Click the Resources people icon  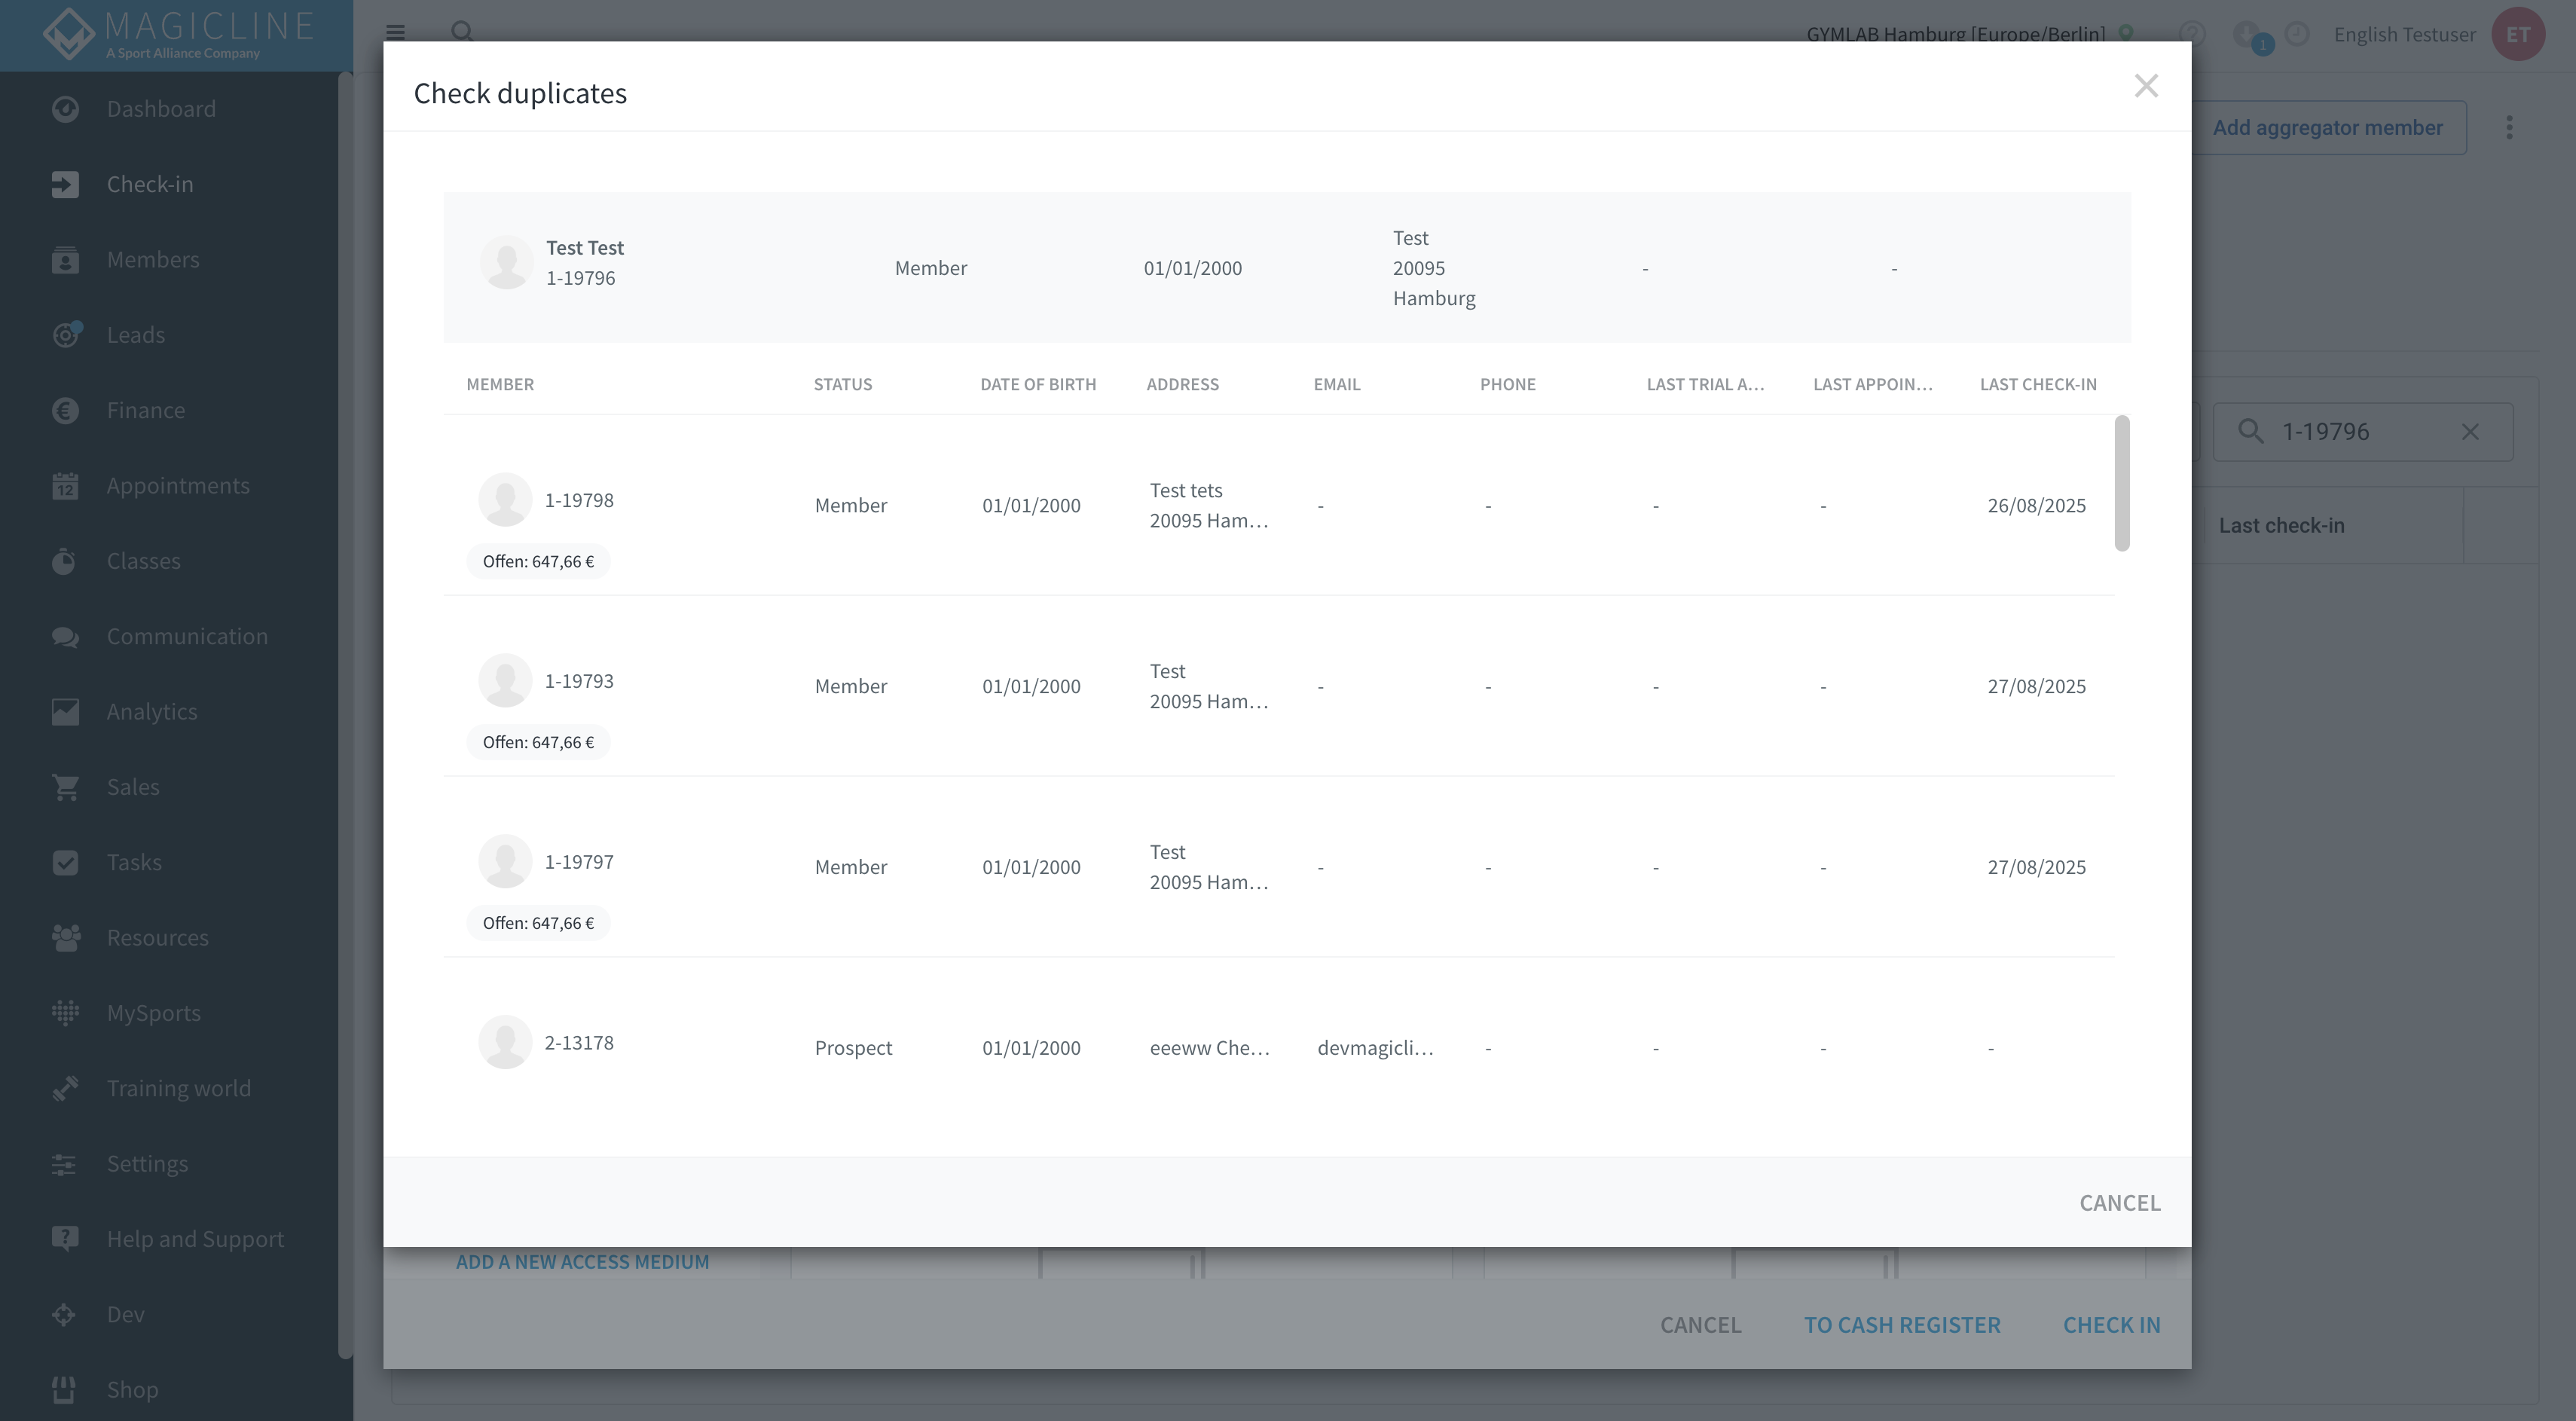pyautogui.click(x=65, y=937)
